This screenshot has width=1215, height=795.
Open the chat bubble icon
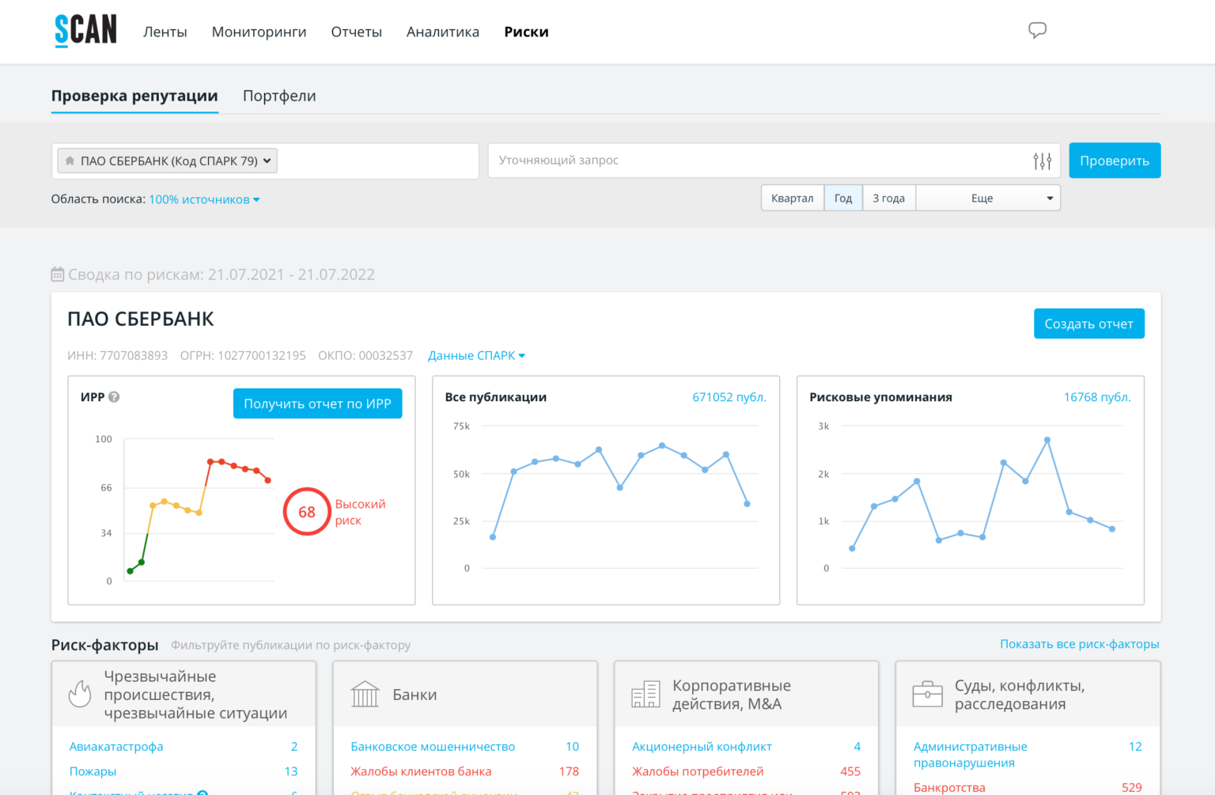pyautogui.click(x=1037, y=31)
